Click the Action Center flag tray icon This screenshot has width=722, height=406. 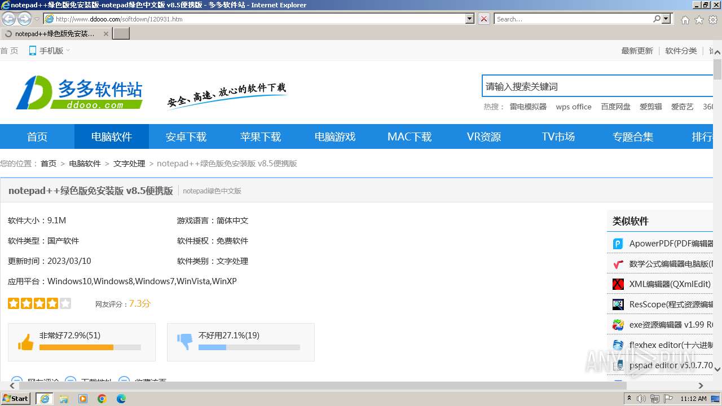[668, 399]
